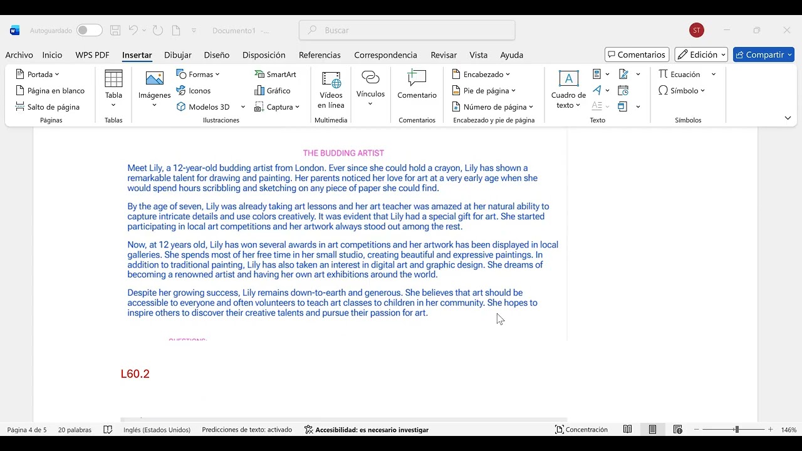
Task: Take a screenshot with Captura
Action: point(277,106)
